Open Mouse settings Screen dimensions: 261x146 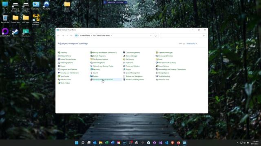[62, 66]
